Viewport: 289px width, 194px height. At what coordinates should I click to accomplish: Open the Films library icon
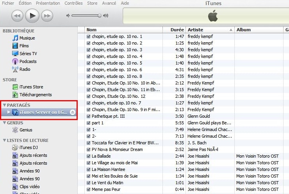(x=15, y=46)
